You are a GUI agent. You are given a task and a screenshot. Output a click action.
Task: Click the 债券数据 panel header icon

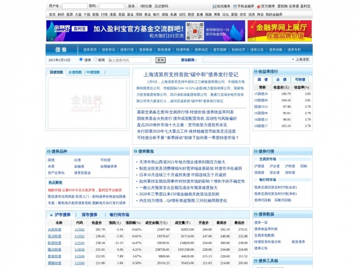point(256,214)
